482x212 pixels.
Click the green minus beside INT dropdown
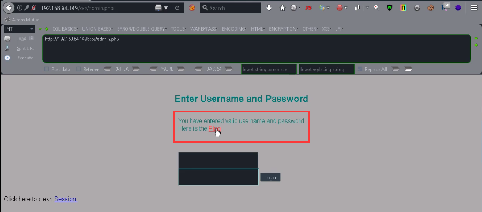tap(40, 29)
